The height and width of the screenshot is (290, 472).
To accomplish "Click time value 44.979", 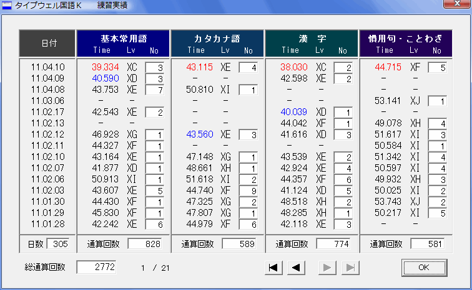I will [x=199, y=224].
